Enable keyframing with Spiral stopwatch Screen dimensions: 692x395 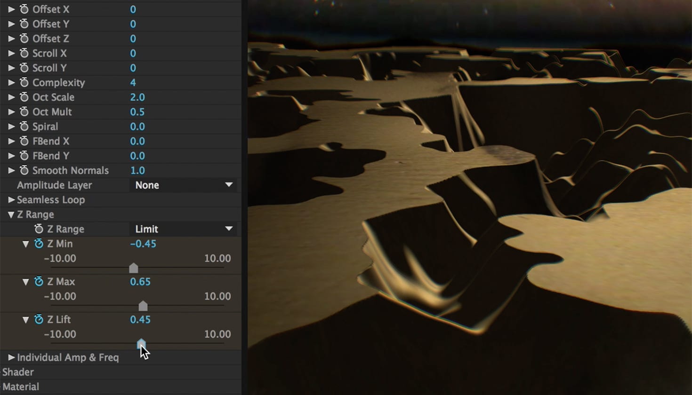pos(24,126)
